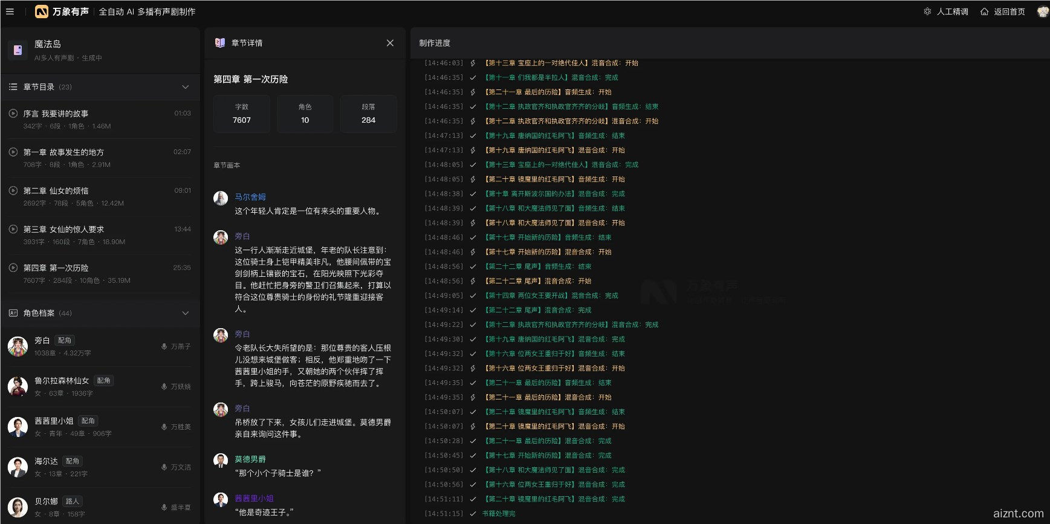
Task: Click 莫德男爵 avatar in script
Action: [221, 461]
